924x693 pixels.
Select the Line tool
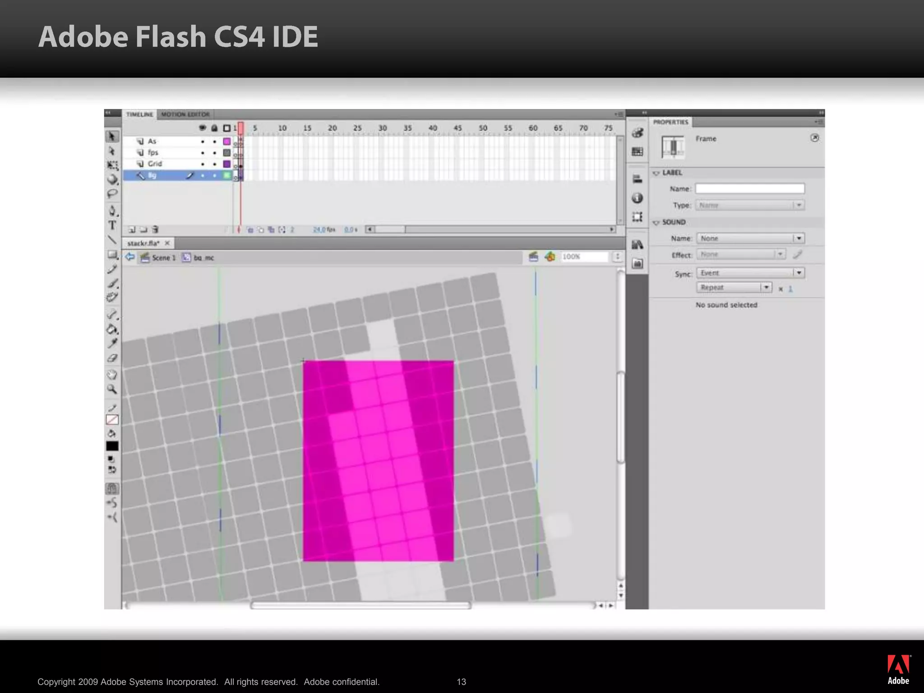112,240
